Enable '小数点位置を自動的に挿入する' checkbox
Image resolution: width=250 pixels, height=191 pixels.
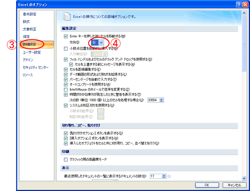pyautogui.click(x=66, y=48)
